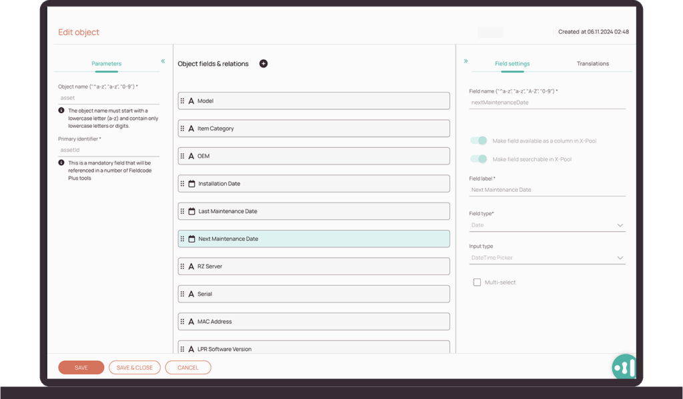
Task: Click the plus icon to add object field
Action: coord(263,64)
